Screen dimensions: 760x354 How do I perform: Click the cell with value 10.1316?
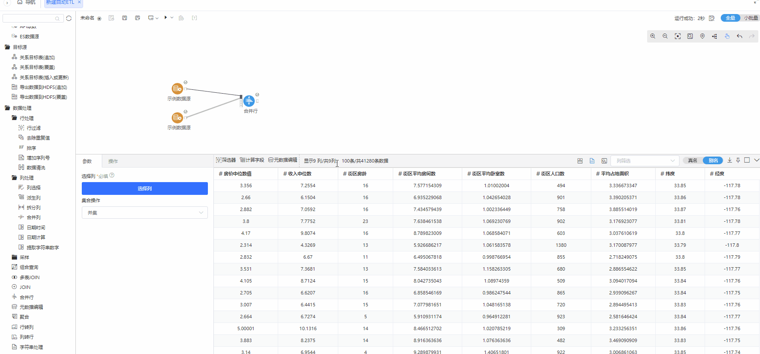click(308, 328)
